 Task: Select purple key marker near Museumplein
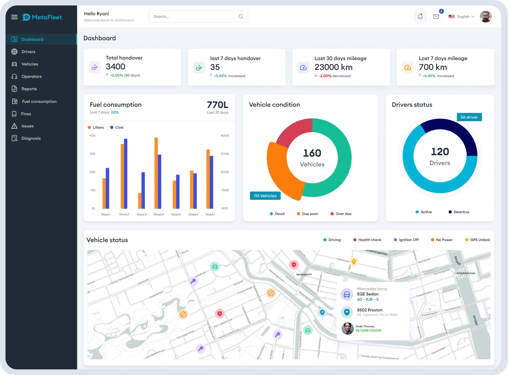278,334
